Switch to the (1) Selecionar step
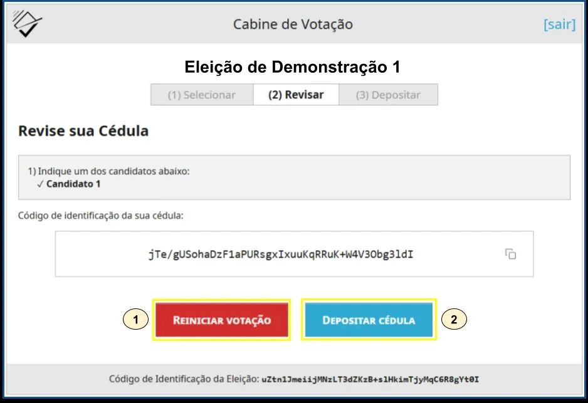588x403 pixels. (x=202, y=95)
